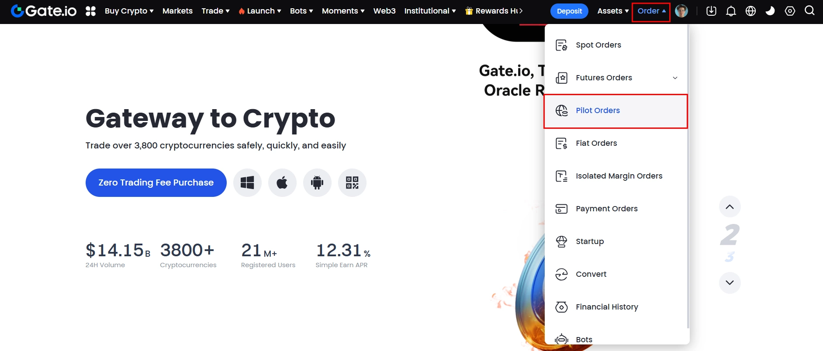823x351 pixels.
Task: Open the Buy Crypto dropdown
Action: pyautogui.click(x=129, y=11)
